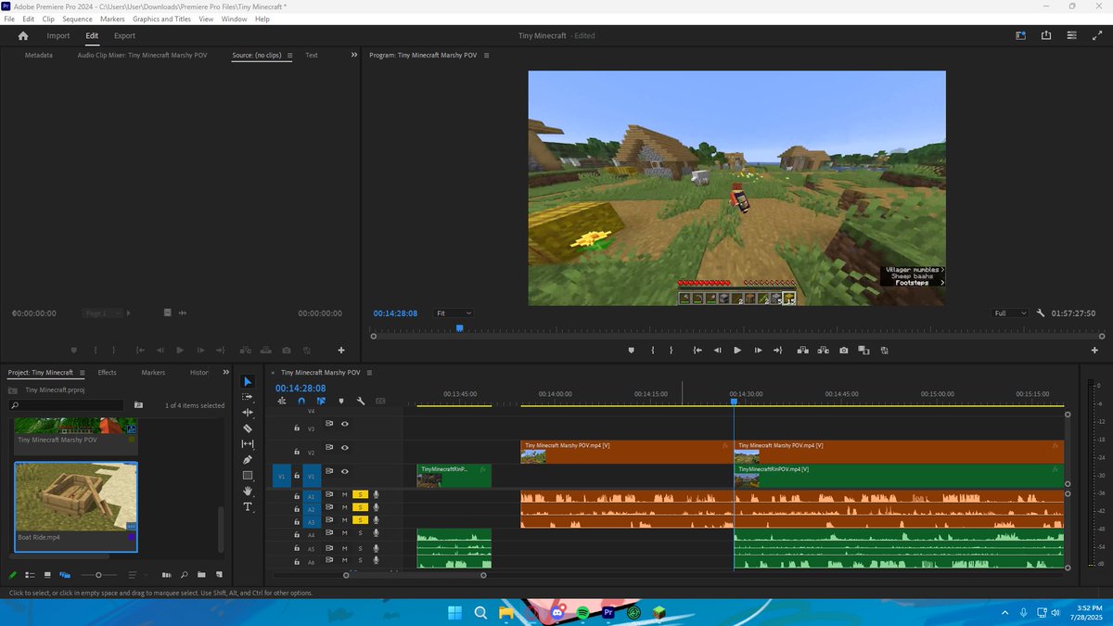Select the Track Select Forward tool

[248, 397]
